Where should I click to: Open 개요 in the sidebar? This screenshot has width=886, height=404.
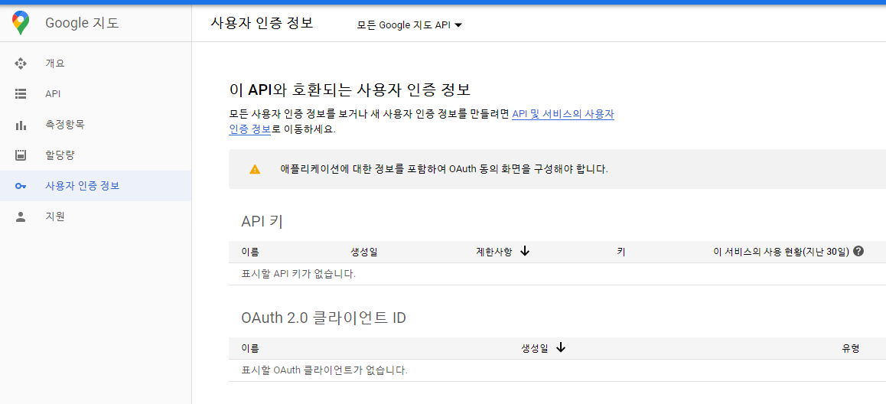click(x=96, y=64)
